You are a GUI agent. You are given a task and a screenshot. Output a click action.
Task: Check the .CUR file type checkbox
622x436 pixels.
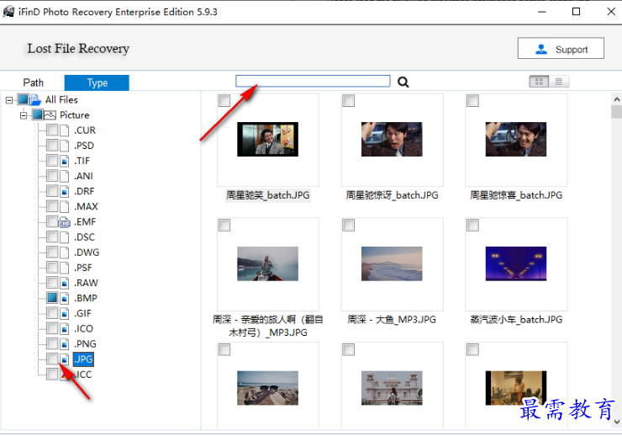pos(52,130)
